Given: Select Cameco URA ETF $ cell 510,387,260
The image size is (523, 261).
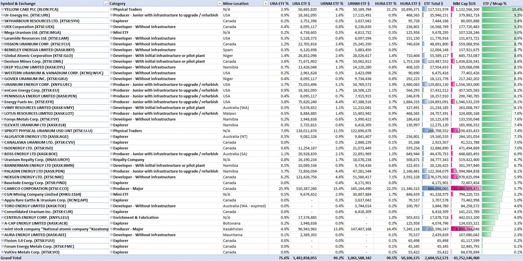Looking at the screenshot, I should click(x=304, y=188).
